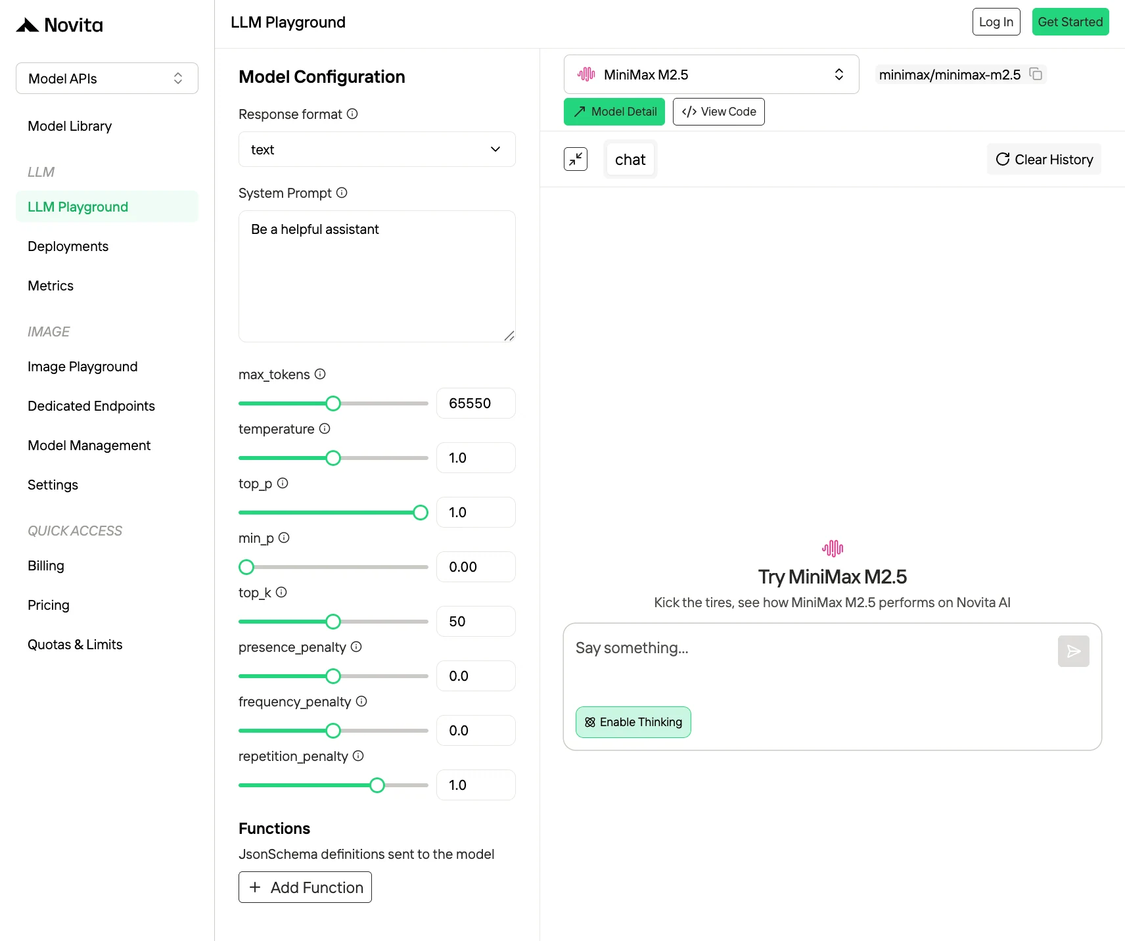Image resolution: width=1125 pixels, height=941 pixels.
Task: Click the top_p slider handle
Action: click(x=421, y=513)
